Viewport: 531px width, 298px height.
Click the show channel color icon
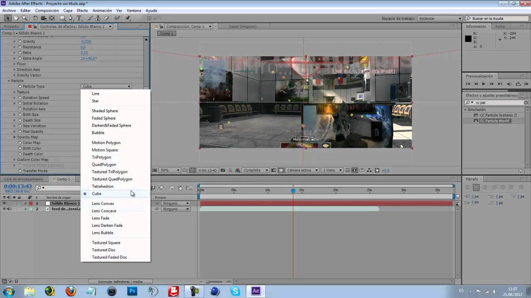point(238,170)
